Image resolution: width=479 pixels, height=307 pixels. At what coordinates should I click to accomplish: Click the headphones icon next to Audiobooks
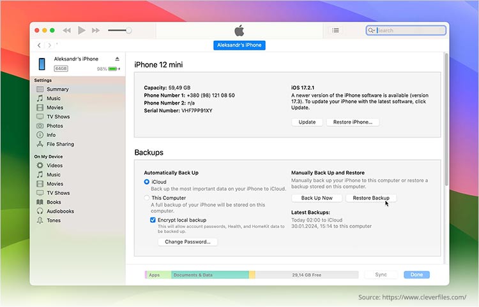40,211
